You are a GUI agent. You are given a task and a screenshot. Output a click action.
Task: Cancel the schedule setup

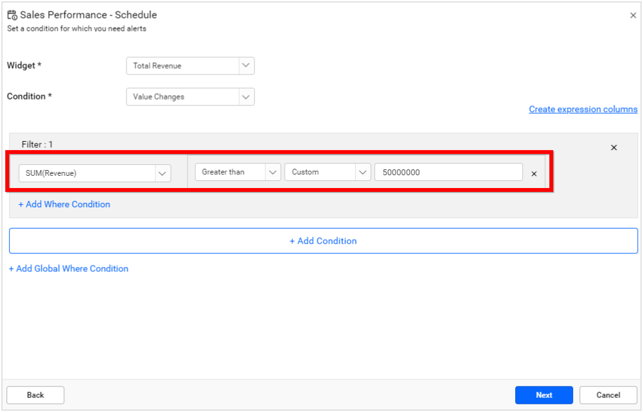[608, 395]
